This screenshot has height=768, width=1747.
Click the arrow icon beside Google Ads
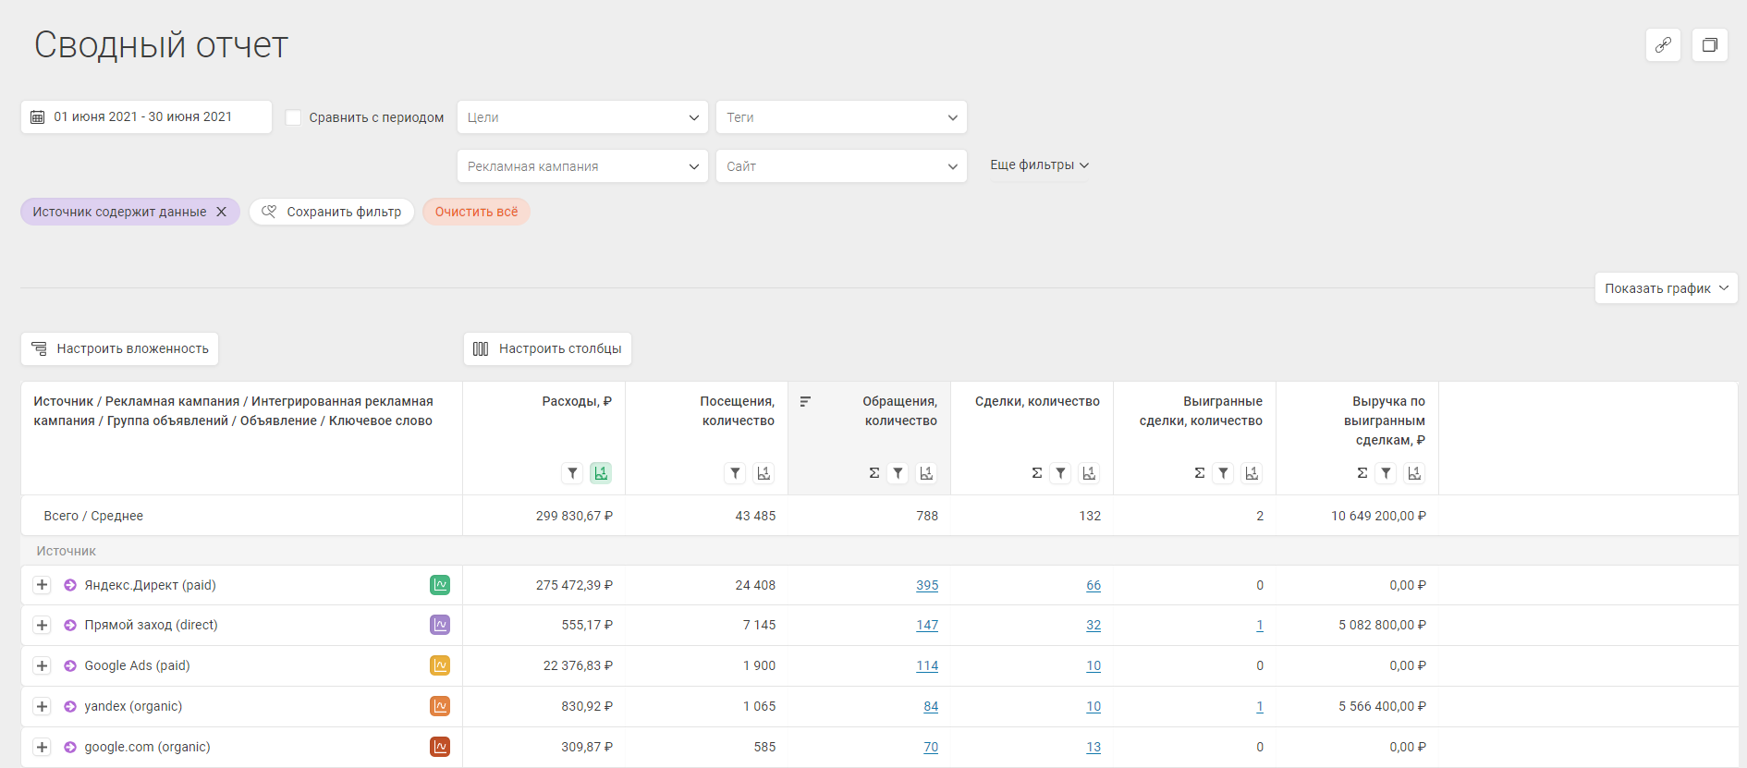[70, 666]
